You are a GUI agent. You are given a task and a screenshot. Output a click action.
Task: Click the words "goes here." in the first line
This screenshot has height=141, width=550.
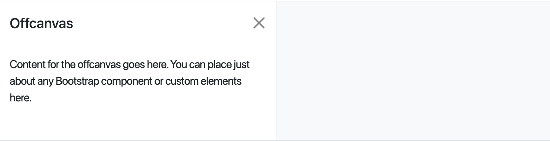[x=145, y=65]
